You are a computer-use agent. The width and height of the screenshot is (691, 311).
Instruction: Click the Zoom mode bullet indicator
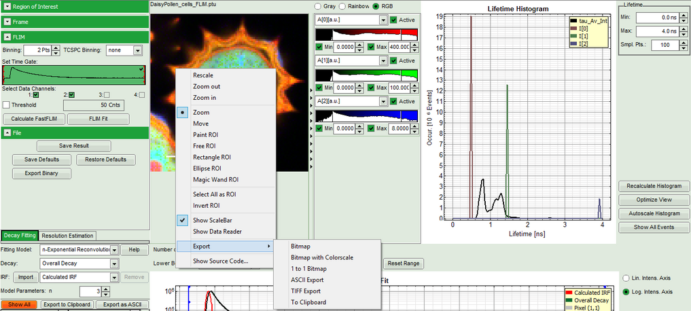182,112
